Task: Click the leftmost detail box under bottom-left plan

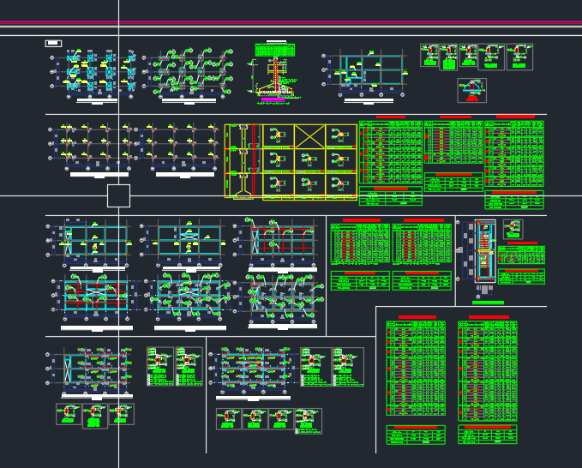Action: [69, 414]
